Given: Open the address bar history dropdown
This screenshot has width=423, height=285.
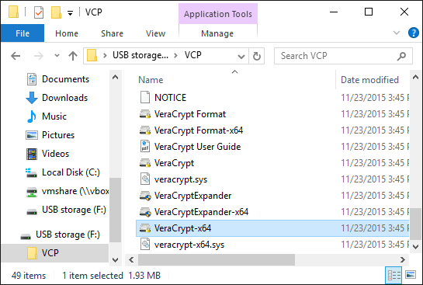Looking at the screenshot, I should [241, 56].
